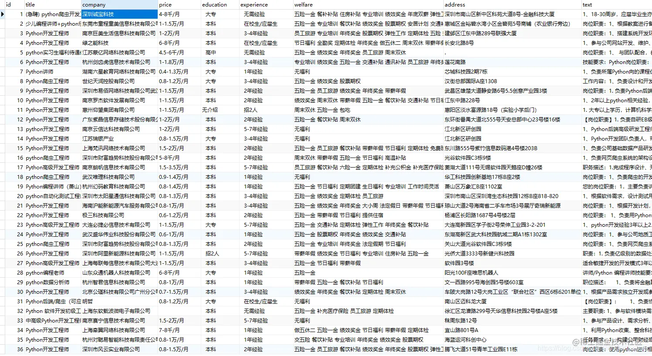652x356 pixels.
Task: Click the title cell 'python数据分析师'
Action: coord(52,282)
